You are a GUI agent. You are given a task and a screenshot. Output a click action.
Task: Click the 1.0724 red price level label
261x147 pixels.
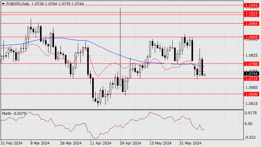pyautogui.click(x=251, y=79)
